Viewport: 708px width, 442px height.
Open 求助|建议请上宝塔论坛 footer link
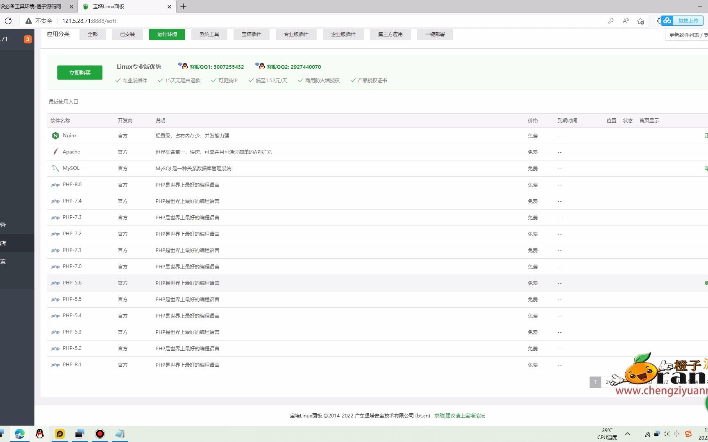pyautogui.click(x=460, y=416)
